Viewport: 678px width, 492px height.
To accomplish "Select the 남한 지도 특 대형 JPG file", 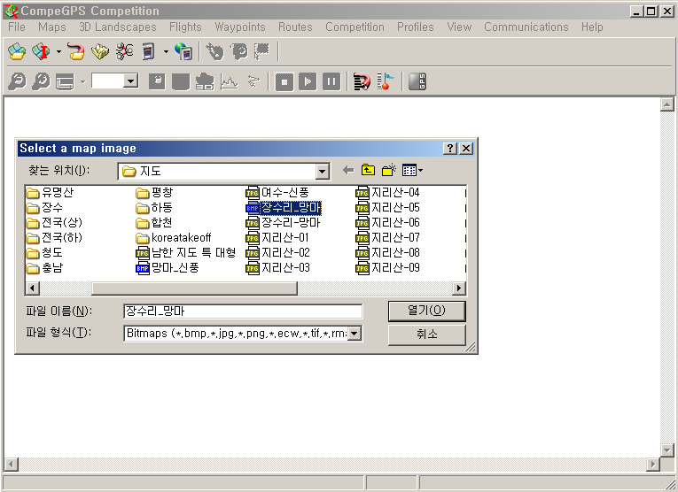I will (x=186, y=253).
